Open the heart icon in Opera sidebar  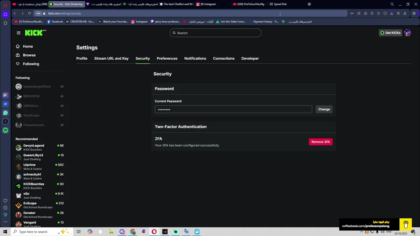pyautogui.click(x=5, y=201)
